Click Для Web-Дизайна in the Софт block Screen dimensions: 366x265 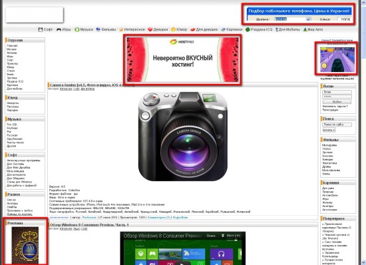coord(18,167)
